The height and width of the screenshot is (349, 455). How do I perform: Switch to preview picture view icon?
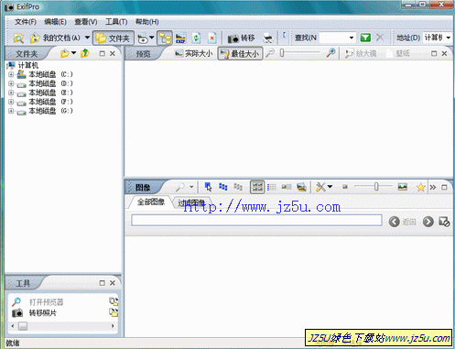301,187
